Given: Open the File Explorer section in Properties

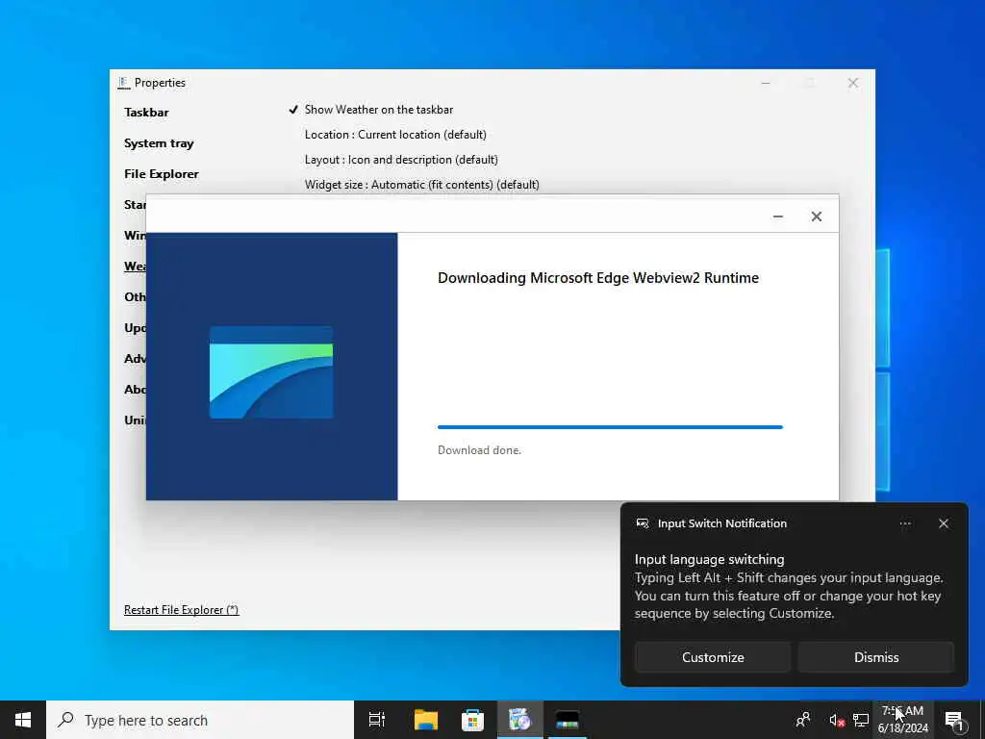Looking at the screenshot, I should [162, 174].
